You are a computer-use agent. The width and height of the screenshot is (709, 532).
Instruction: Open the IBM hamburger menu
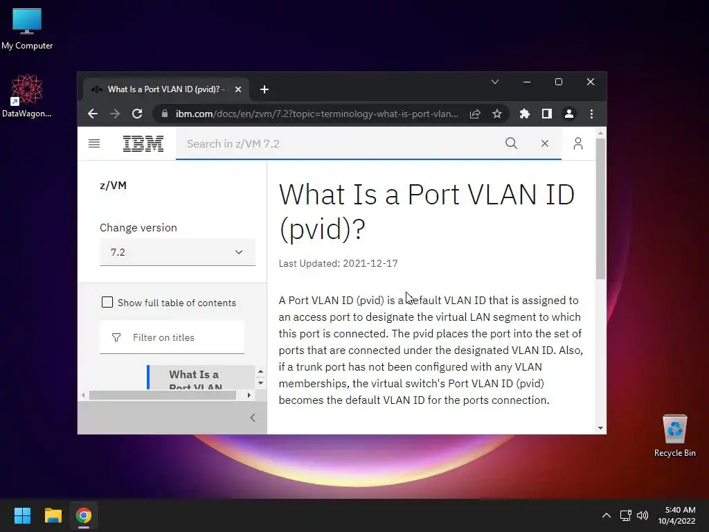click(x=94, y=143)
